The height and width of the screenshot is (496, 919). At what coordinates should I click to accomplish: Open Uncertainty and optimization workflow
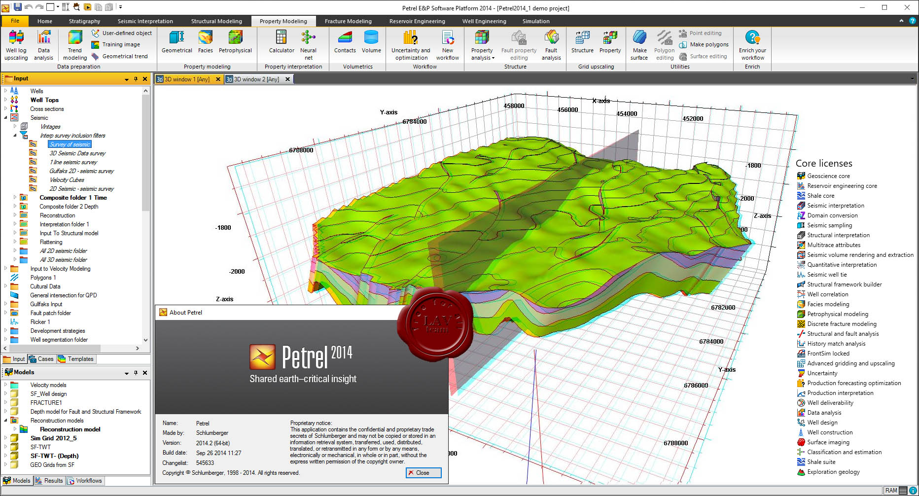[x=411, y=45]
